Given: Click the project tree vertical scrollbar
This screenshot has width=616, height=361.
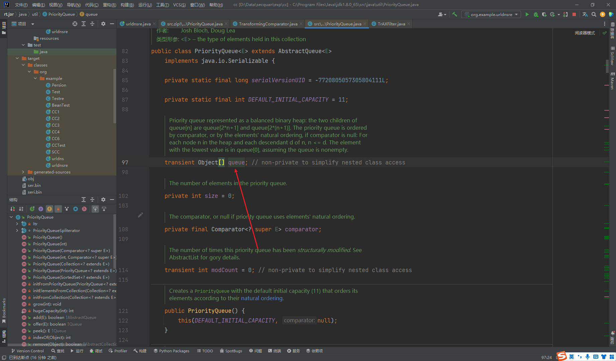Looking at the screenshot, I should tap(115, 95).
